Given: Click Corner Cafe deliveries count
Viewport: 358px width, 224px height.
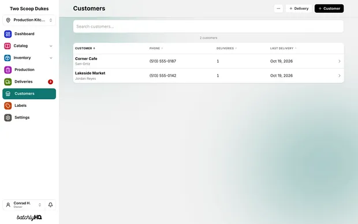Looking at the screenshot, I should [218, 61].
